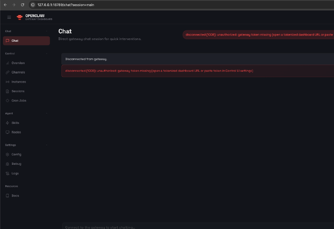Viewport: 334px width, 229px height.
Task: Open Channels via its link icon
Action: click(8, 72)
